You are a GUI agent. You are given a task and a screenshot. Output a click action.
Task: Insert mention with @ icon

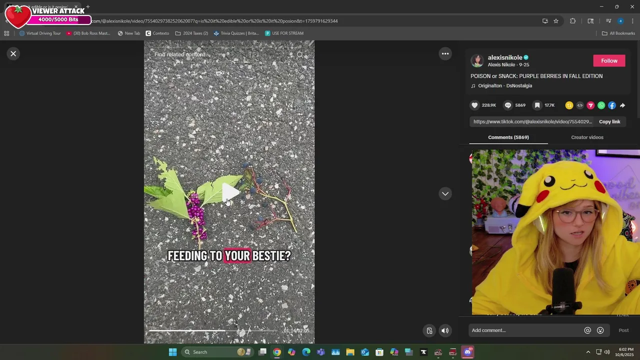click(587, 330)
